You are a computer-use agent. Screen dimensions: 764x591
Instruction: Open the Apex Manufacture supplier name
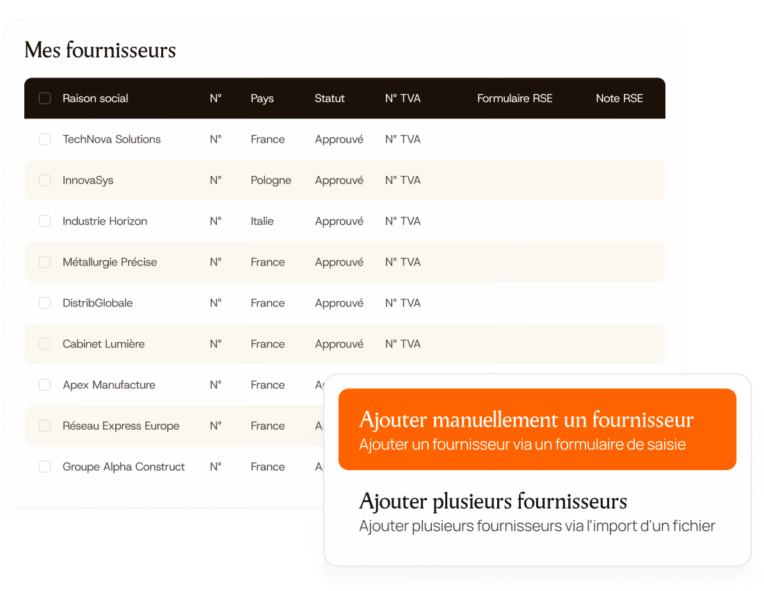pyautogui.click(x=109, y=386)
